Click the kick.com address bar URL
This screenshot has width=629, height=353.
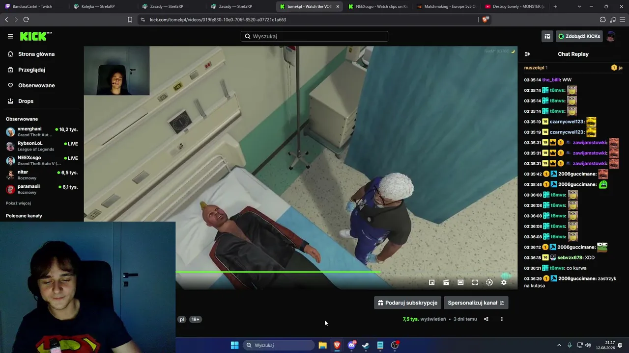click(x=218, y=20)
